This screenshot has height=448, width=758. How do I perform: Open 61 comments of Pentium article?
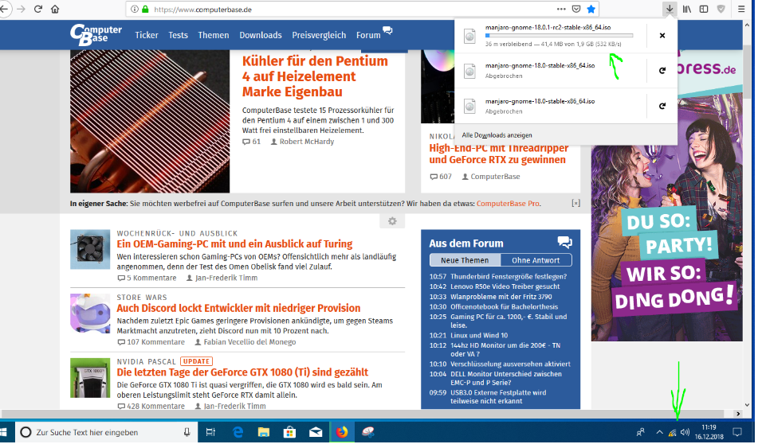coord(251,142)
